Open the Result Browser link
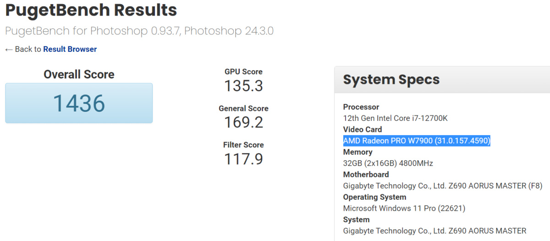 pyautogui.click(x=70, y=49)
